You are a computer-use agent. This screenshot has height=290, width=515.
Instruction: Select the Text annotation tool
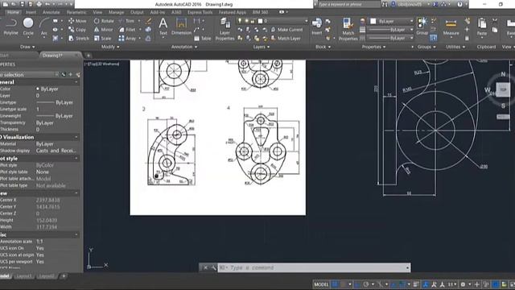pos(163,27)
